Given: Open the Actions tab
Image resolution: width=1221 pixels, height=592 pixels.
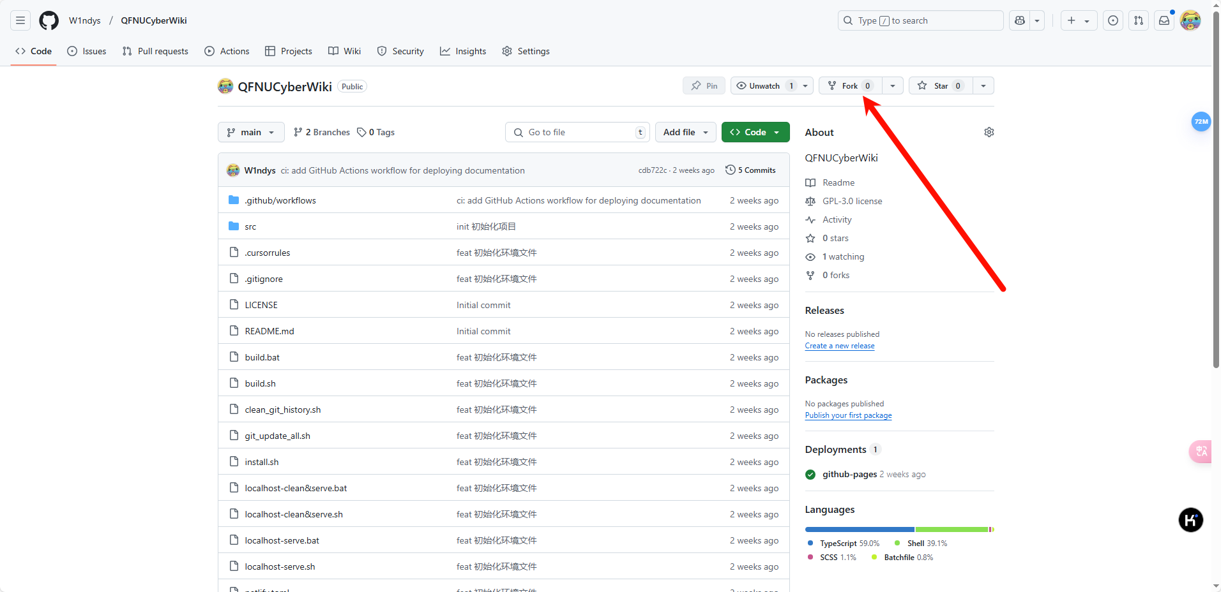Looking at the screenshot, I should click(227, 51).
